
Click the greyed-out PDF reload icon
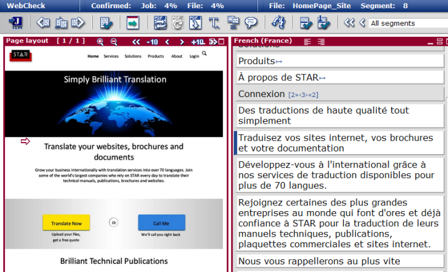click(x=177, y=23)
